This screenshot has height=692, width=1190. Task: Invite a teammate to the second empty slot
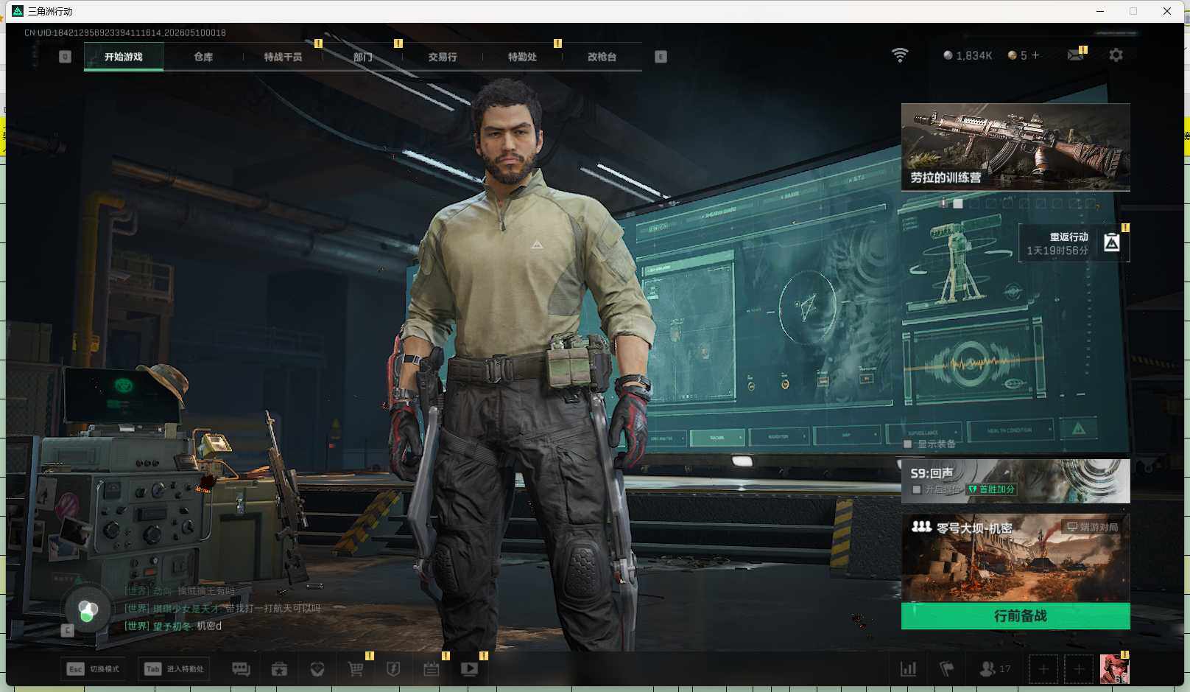coord(1079,669)
